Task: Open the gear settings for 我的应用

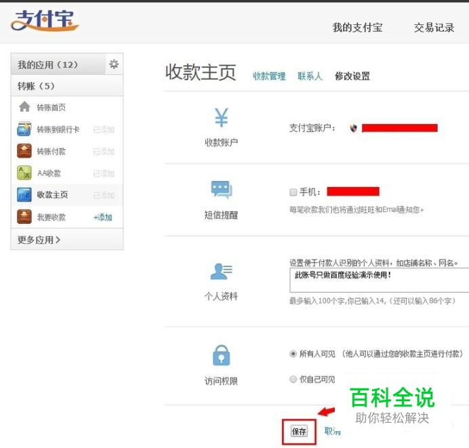Action: pyautogui.click(x=114, y=64)
